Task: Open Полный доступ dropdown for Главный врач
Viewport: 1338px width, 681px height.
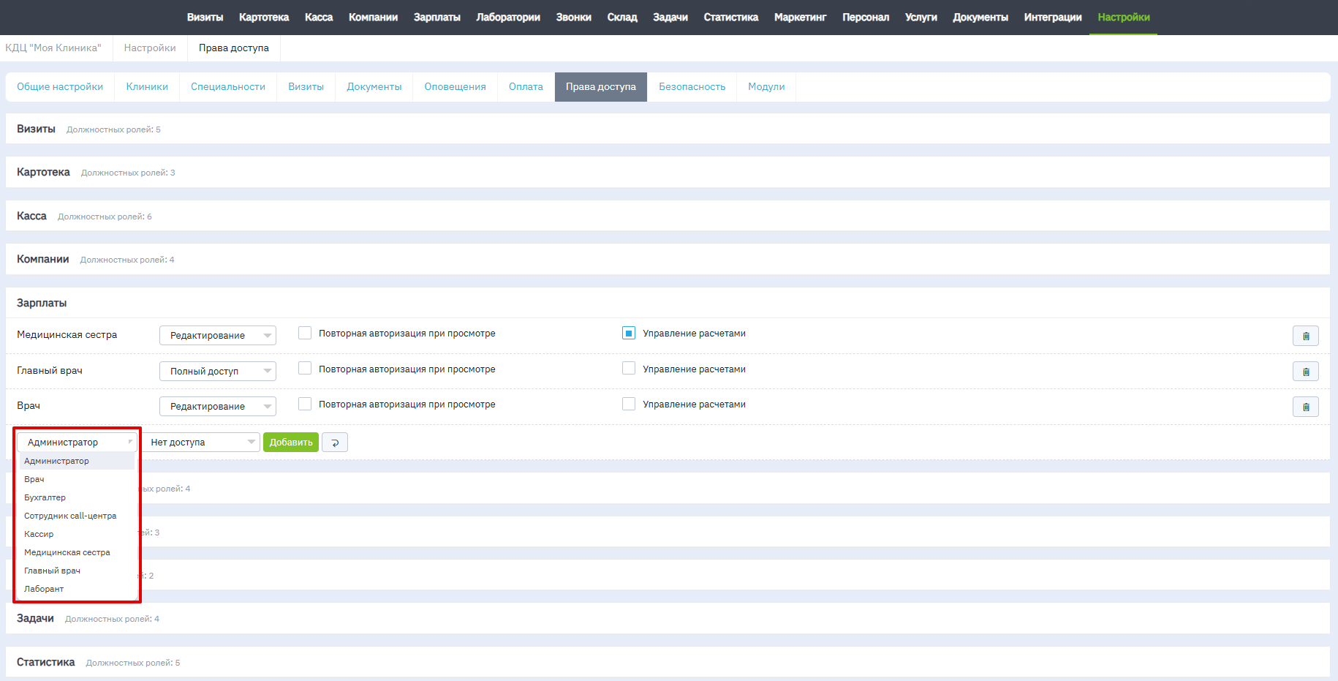Action: (217, 372)
